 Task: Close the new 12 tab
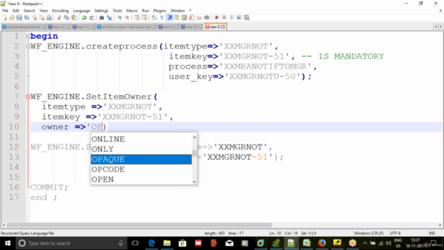(200, 27)
